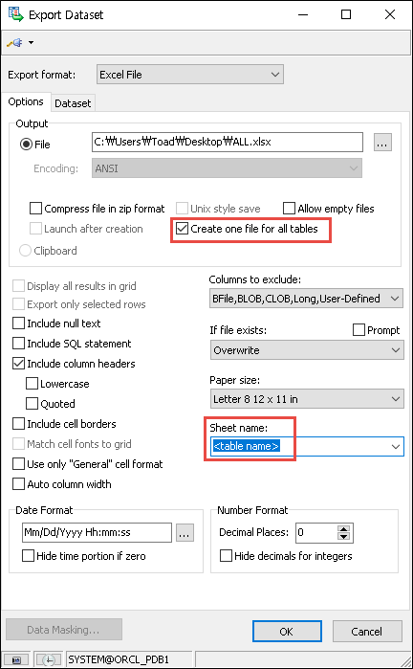Enable Compress file in zip format

click(36, 209)
